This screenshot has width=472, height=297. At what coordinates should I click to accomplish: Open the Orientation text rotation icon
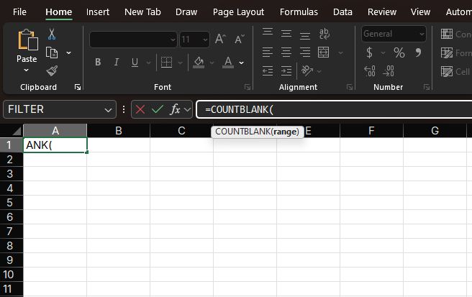point(307,71)
